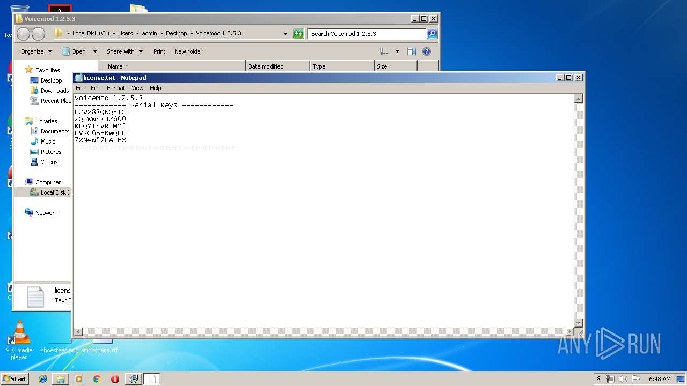
Task: Open address bar history dropdown
Action: (285, 34)
